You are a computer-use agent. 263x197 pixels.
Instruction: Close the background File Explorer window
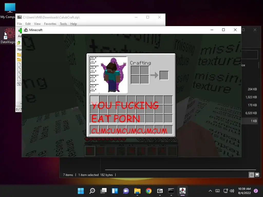(255, 30)
